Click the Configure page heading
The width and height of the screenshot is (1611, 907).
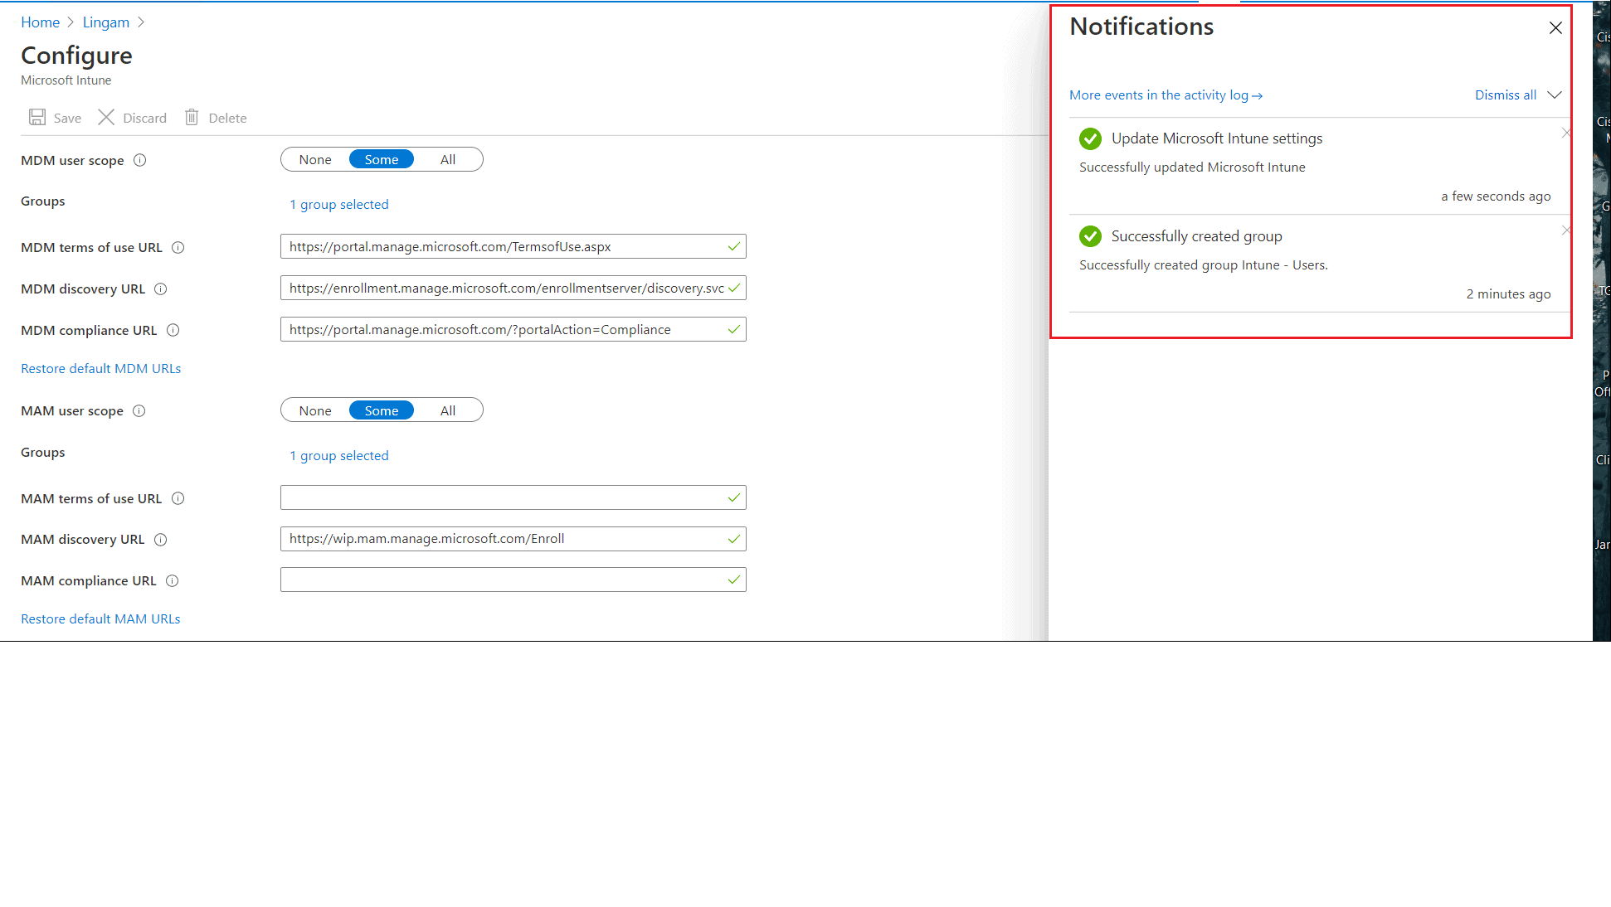(x=76, y=56)
